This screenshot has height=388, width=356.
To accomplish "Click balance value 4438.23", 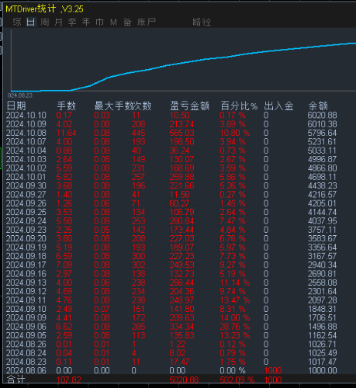I will click(322, 185).
